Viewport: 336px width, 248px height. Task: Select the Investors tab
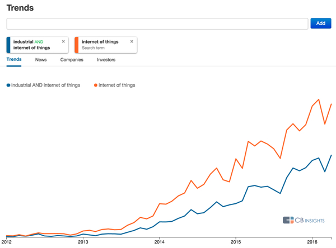click(x=106, y=59)
